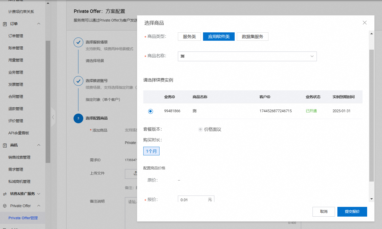
Task: Open API余量看板 in the sidebar
Action: (x=19, y=133)
